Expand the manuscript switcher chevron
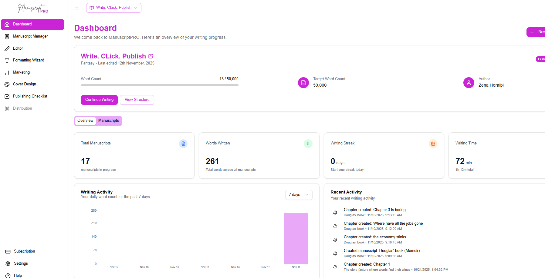This screenshot has width=545, height=278. pyautogui.click(x=136, y=8)
